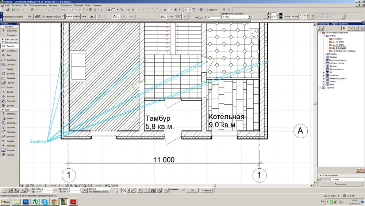Open the Arial font dropdown
Screen dimensions: 365x206
point(250,17)
